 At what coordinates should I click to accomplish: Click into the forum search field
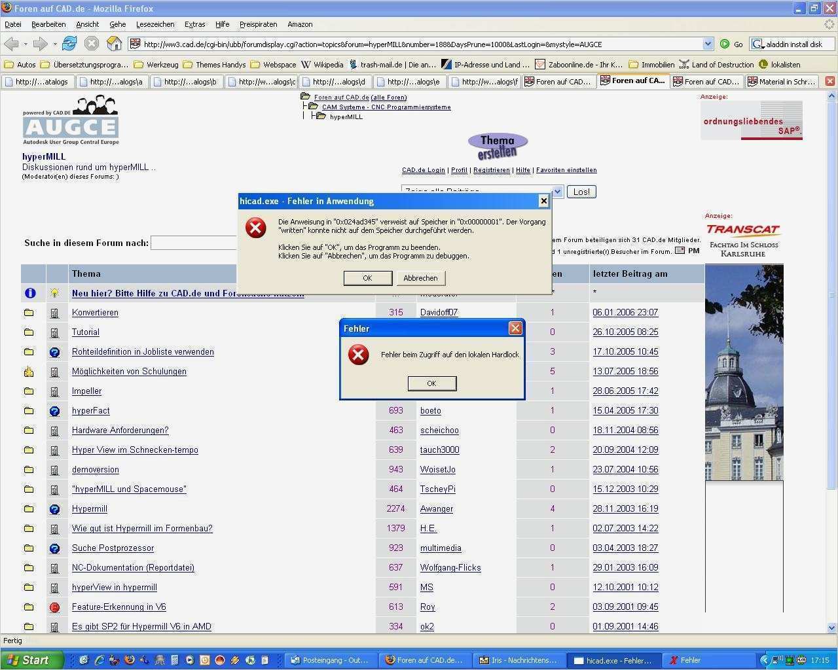[x=195, y=243]
